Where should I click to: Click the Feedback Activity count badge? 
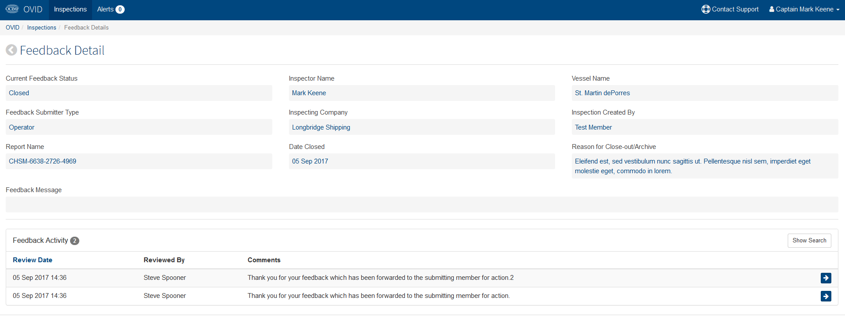[x=75, y=241]
